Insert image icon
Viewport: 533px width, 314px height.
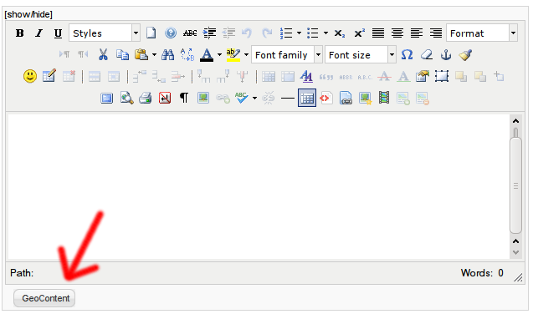pyautogui.click(x=203, y=98)
